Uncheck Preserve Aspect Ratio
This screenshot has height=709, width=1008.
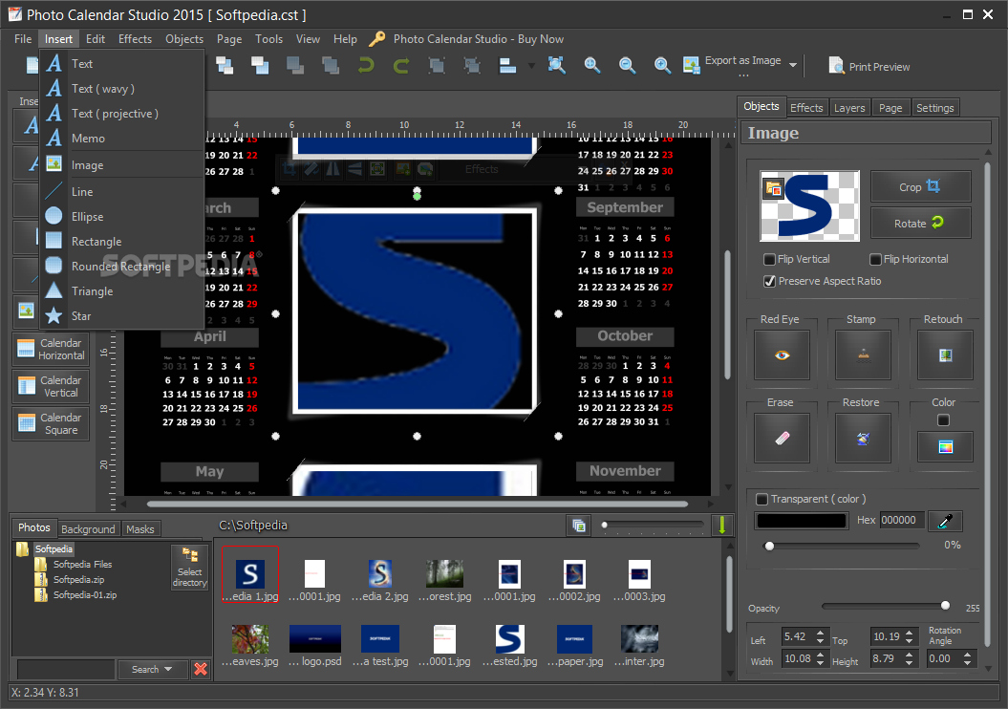pos(769,281)
